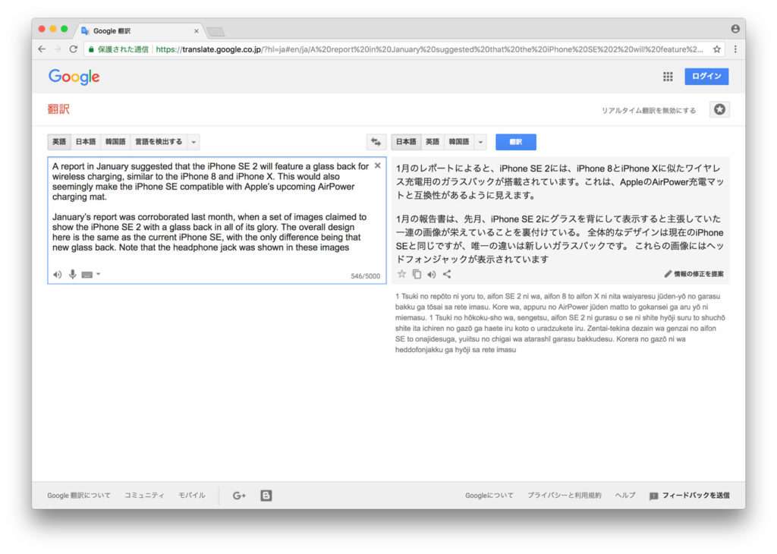Click the blue 翻訳 translate button
The height and width of the screenshot is (554, 777).
516,142
